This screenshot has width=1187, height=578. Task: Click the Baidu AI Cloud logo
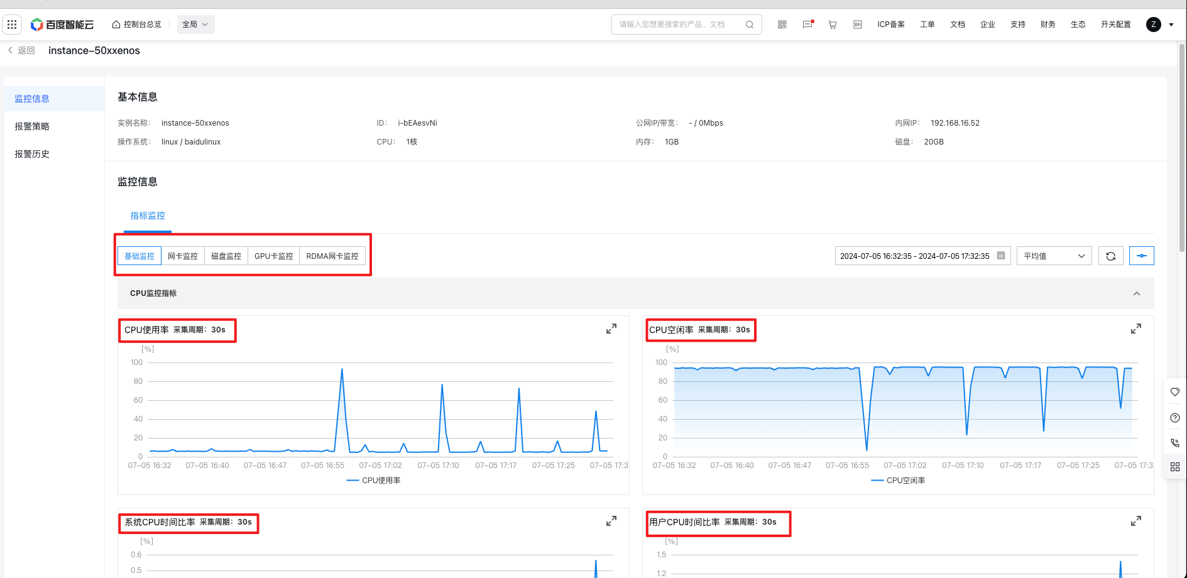[62, 25]
